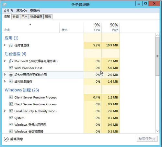
Task: Click the Local Security Authority Process icon
Action: pyautogui.click(x=11, y=111)
